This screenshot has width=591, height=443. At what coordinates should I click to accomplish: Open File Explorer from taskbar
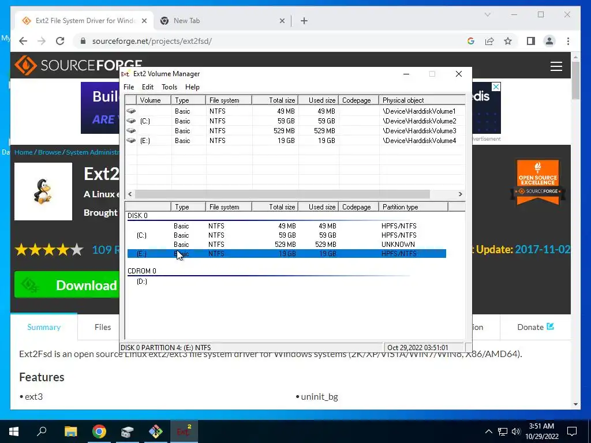(70, 431)
